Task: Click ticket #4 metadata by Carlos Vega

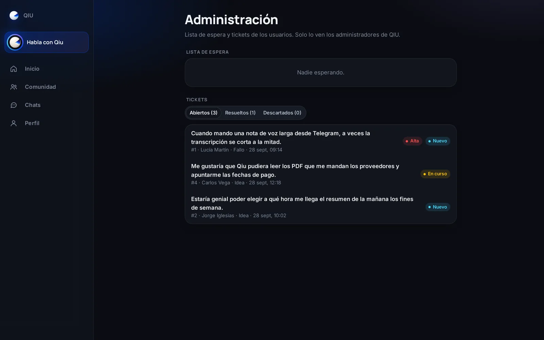Action: [x=236, y=183]
